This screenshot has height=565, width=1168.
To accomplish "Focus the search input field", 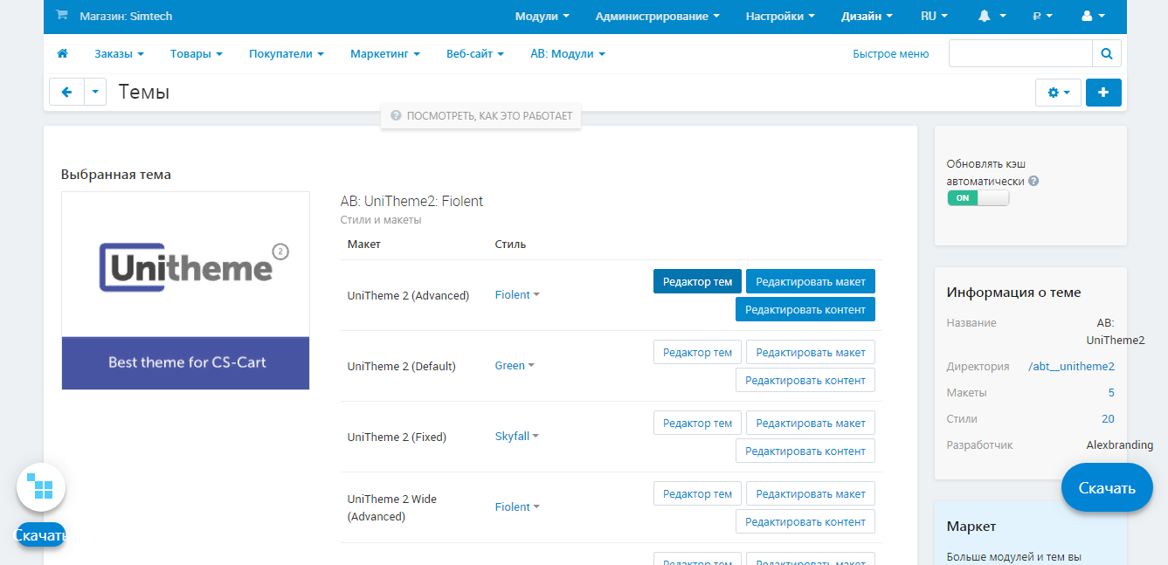I will coord(1020,54).
